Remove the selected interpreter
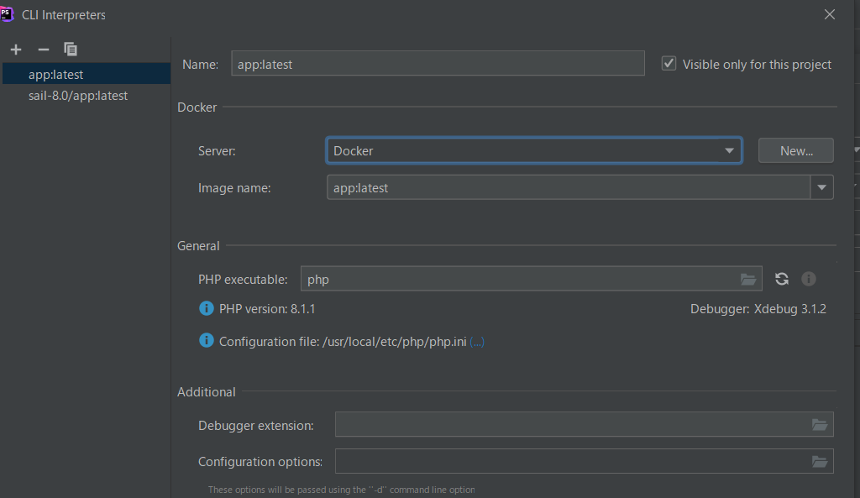 (44, 50)
